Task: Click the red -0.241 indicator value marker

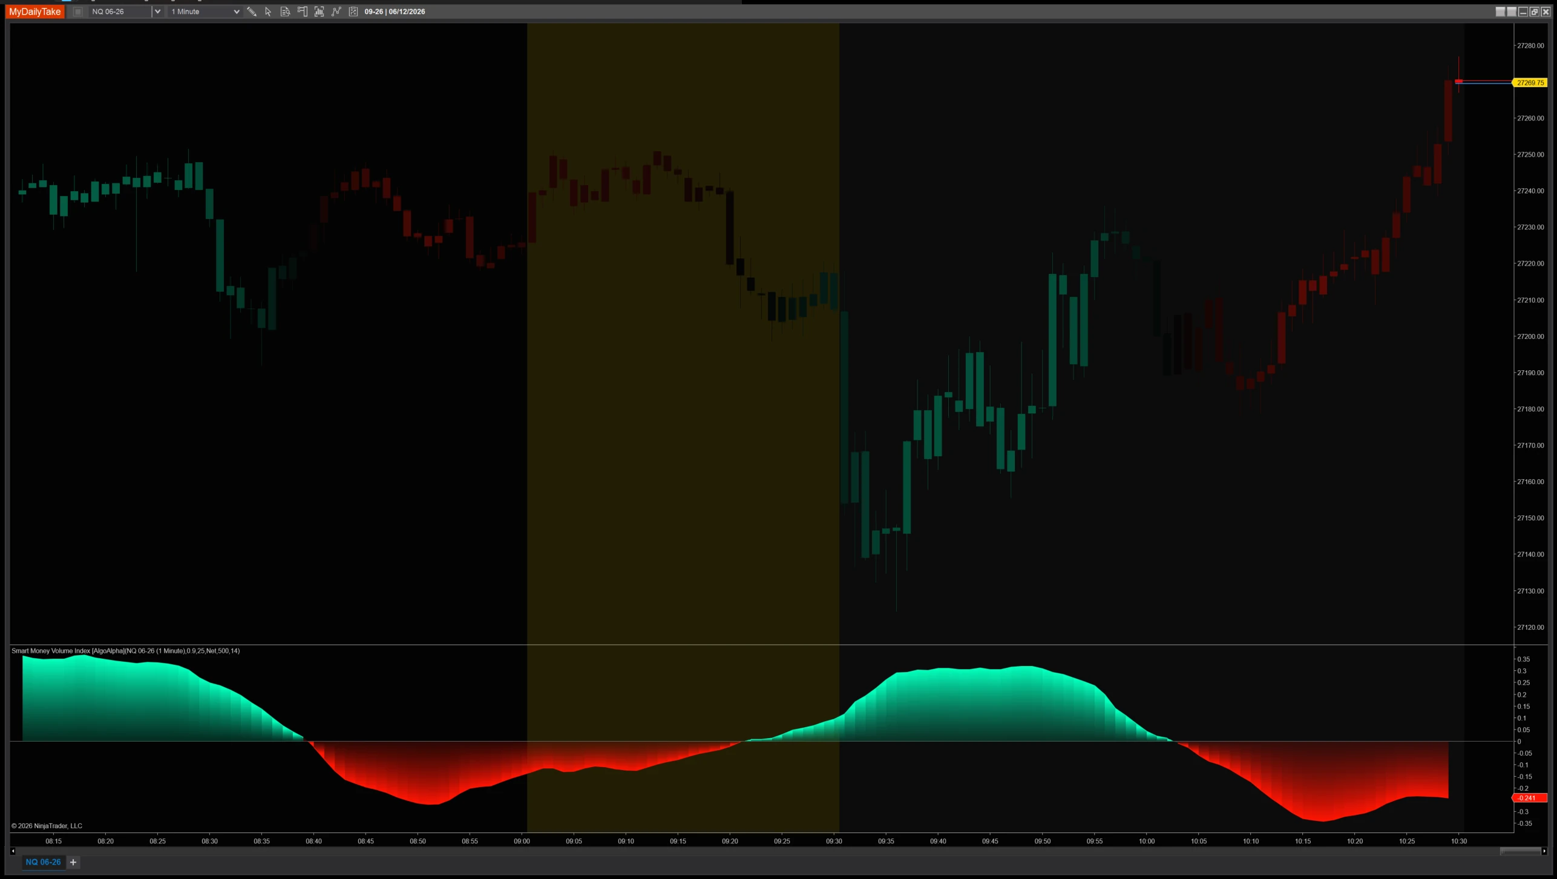Action: (x=1530, y=798)
